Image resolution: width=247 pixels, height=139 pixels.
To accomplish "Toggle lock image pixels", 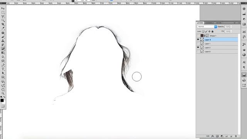I will tap(206, 31).
